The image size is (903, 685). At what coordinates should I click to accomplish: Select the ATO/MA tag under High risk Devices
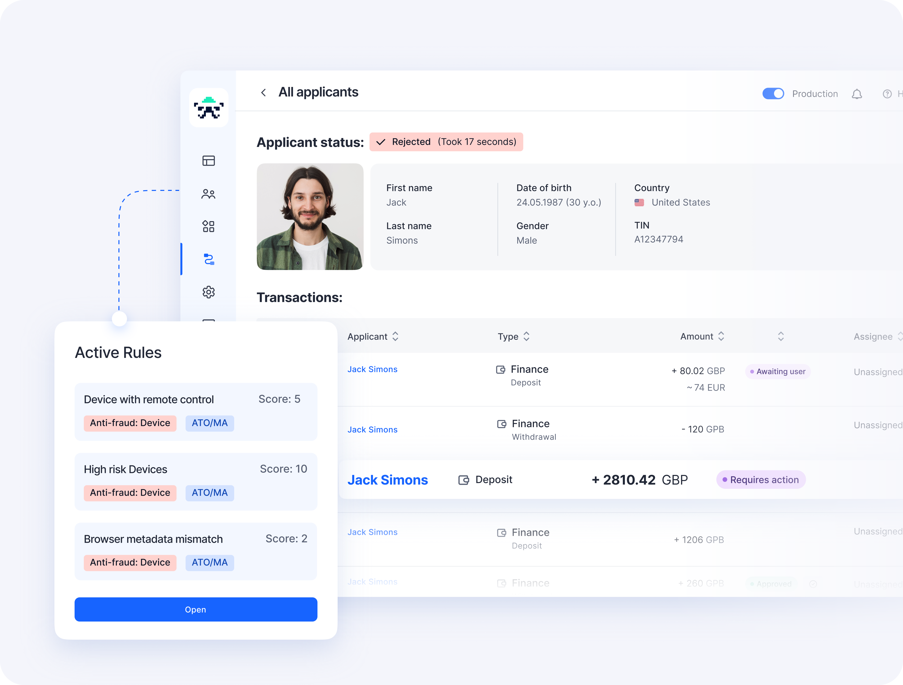tap(209, 493)
